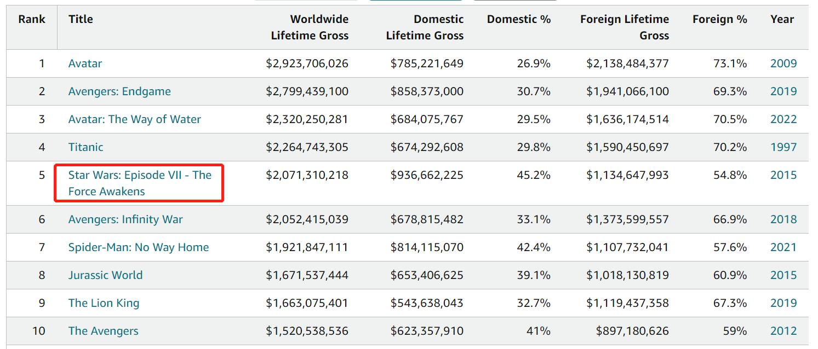This screenshot has width=818, height=349.
Task: Open Avatar: The Way of Water
Action: 134,119
